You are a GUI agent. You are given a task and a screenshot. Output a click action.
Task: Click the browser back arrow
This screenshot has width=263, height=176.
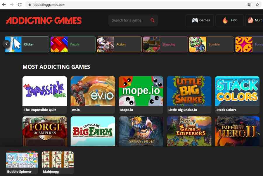tap(4, 5)
